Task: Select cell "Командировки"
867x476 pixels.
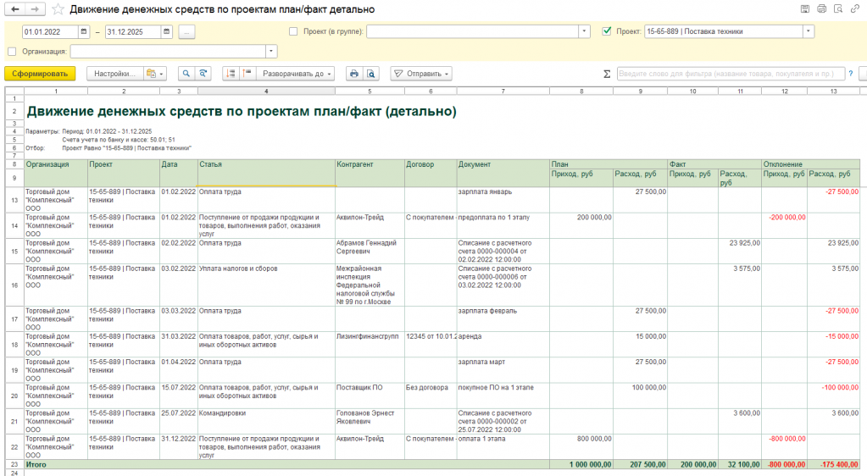Action: point(266,421)
